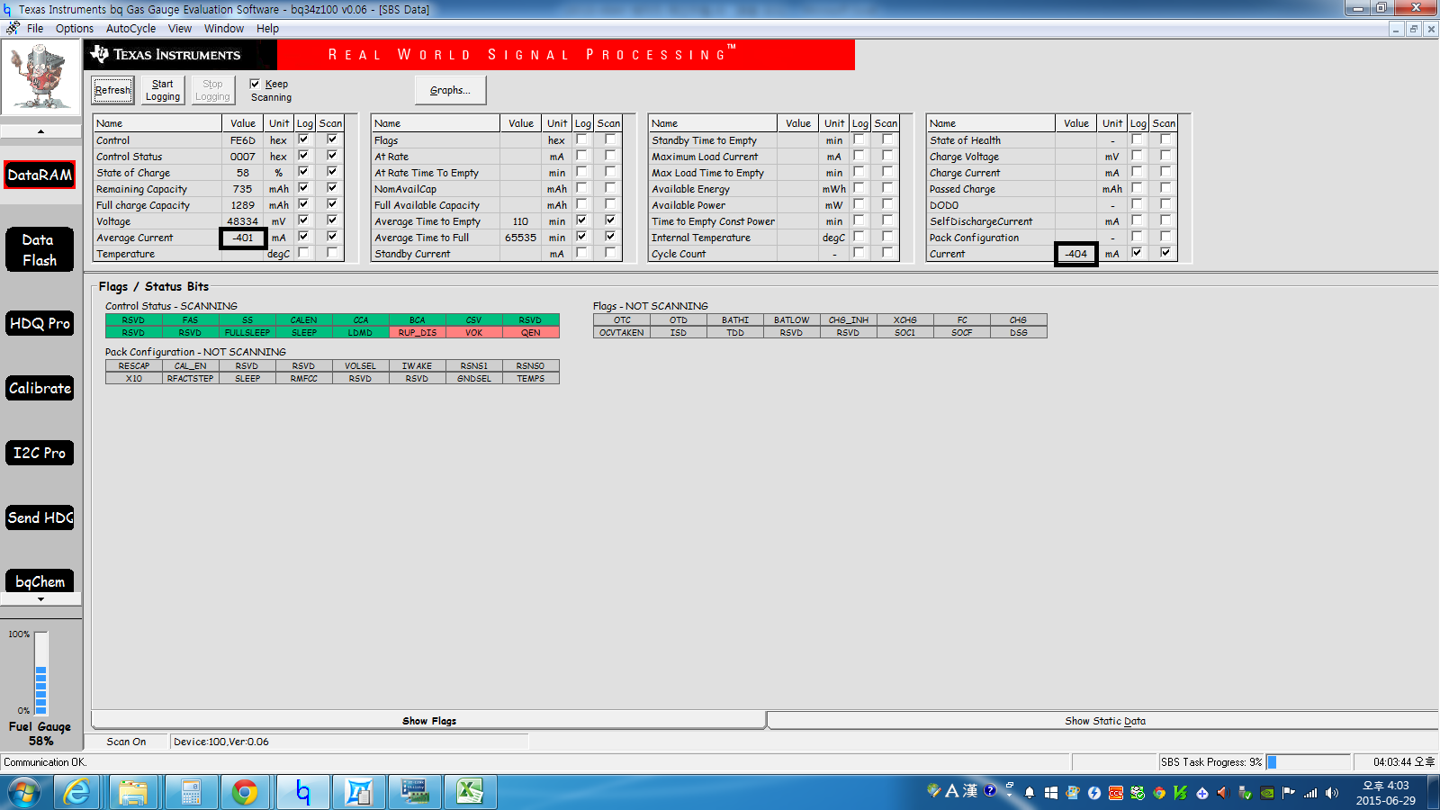This screenshot has width=1440, height=810.
Task: Open Windows Explorer from the taskbar
Action: coord(133,792)
